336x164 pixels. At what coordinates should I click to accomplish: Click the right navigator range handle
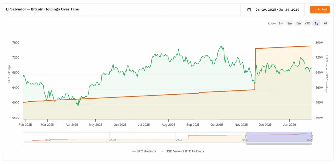coord(312,137)
